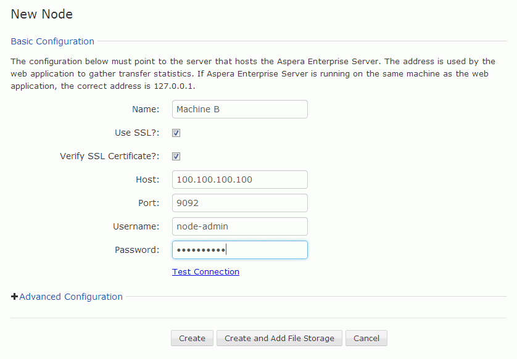Click the "Use SSL?:" label text
The width and height of the screenshot is (517, 359).
point(137,133)
